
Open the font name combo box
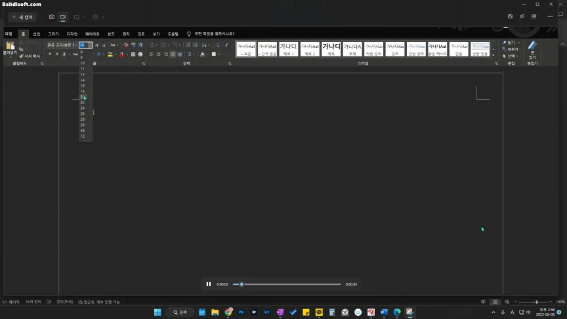62,45
